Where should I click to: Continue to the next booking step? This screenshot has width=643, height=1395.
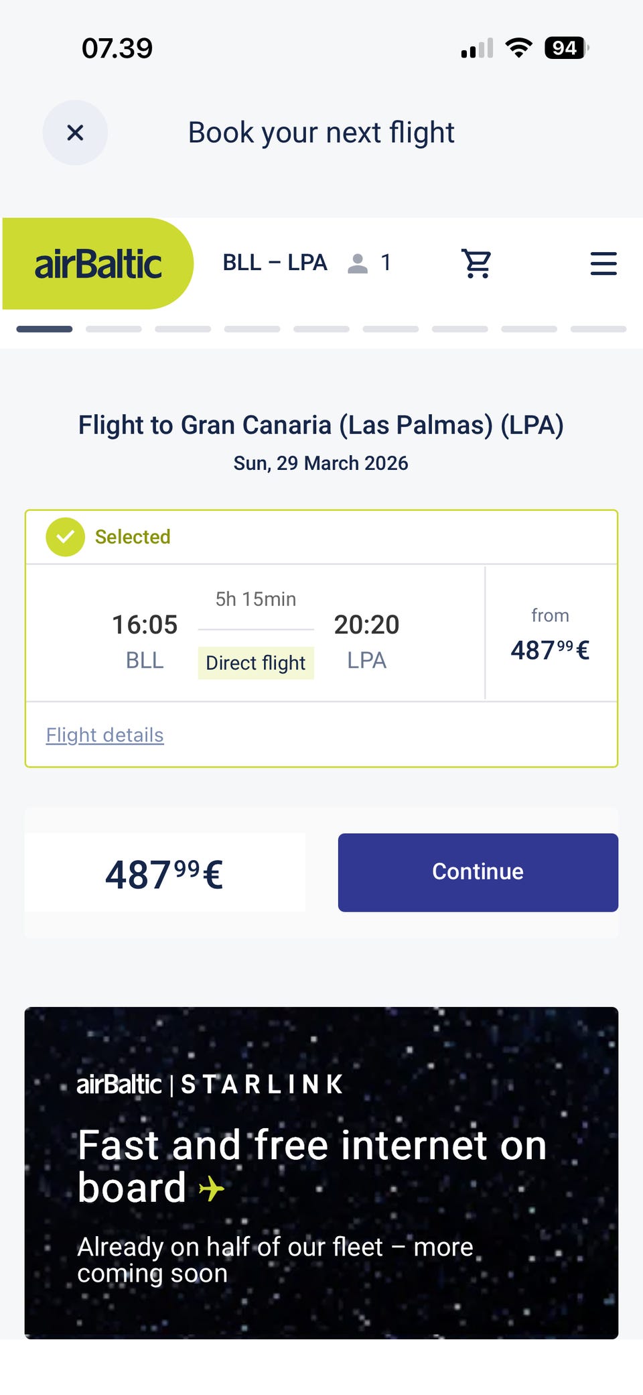478,872
